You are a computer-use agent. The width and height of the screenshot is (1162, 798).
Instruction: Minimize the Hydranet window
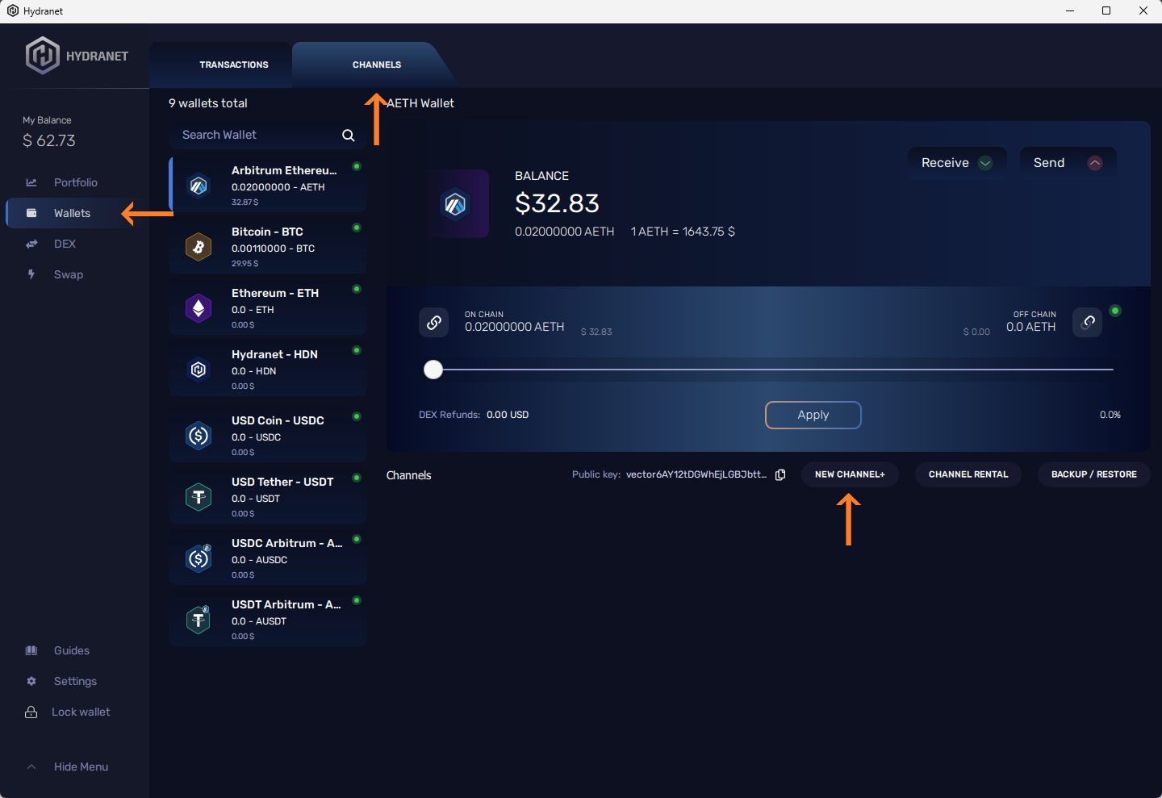(1070, 10)
